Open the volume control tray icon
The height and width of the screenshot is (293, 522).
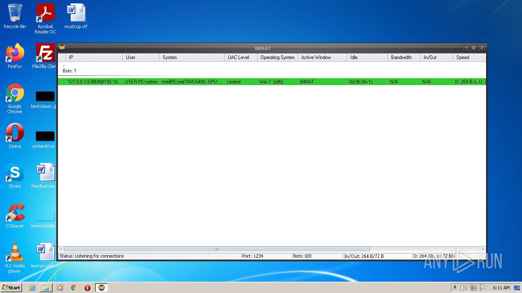464,288
